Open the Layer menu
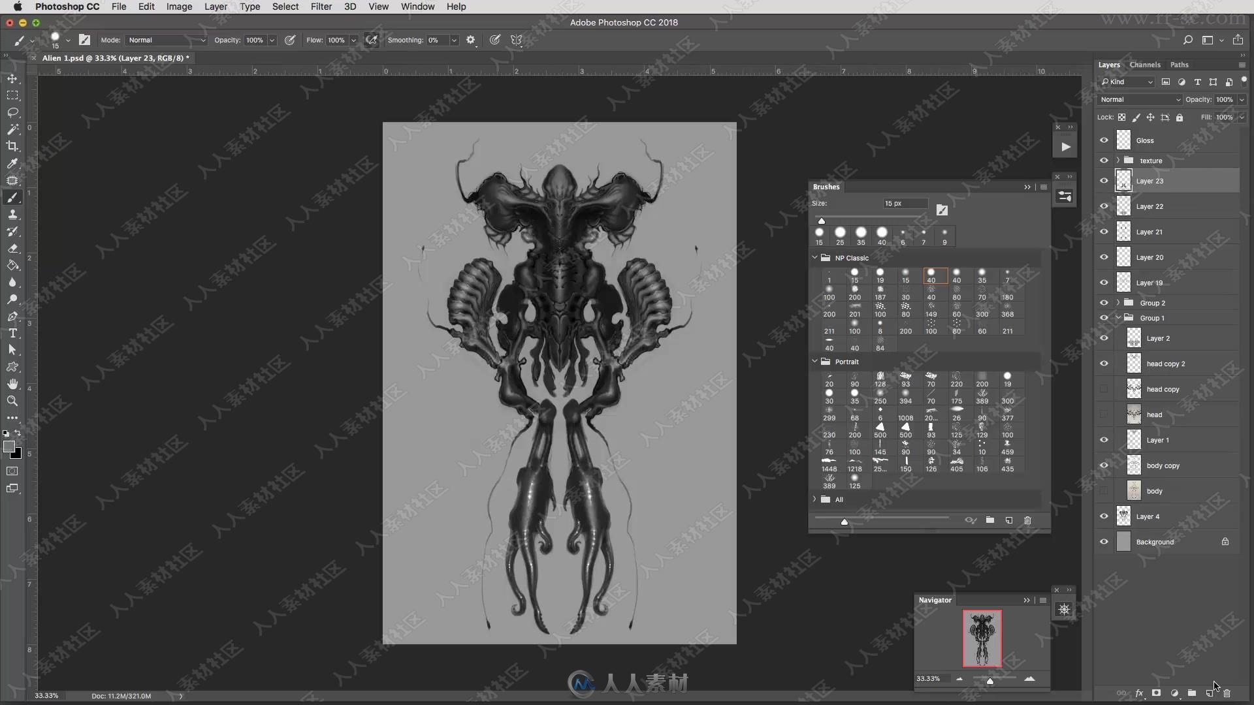Viewport: 1254px width, 705px height. (x=216, y=7)
